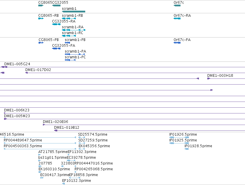
Task: Click the CG32055 gene name label
Action: coord(60,3)
